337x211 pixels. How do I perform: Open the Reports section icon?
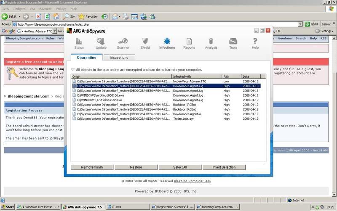[x=189, y=44]
